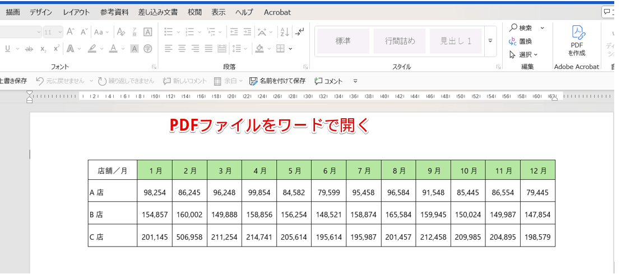This screenshot has width=626, height=274.
Task: Toggle underline formatting
Action: coord(8,49)
